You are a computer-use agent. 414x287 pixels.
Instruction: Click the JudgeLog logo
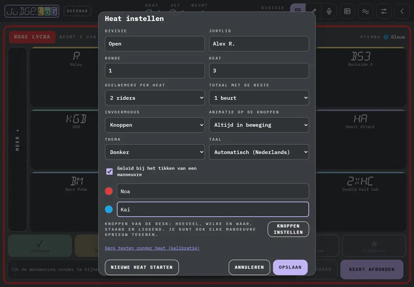tap(32, 11)
